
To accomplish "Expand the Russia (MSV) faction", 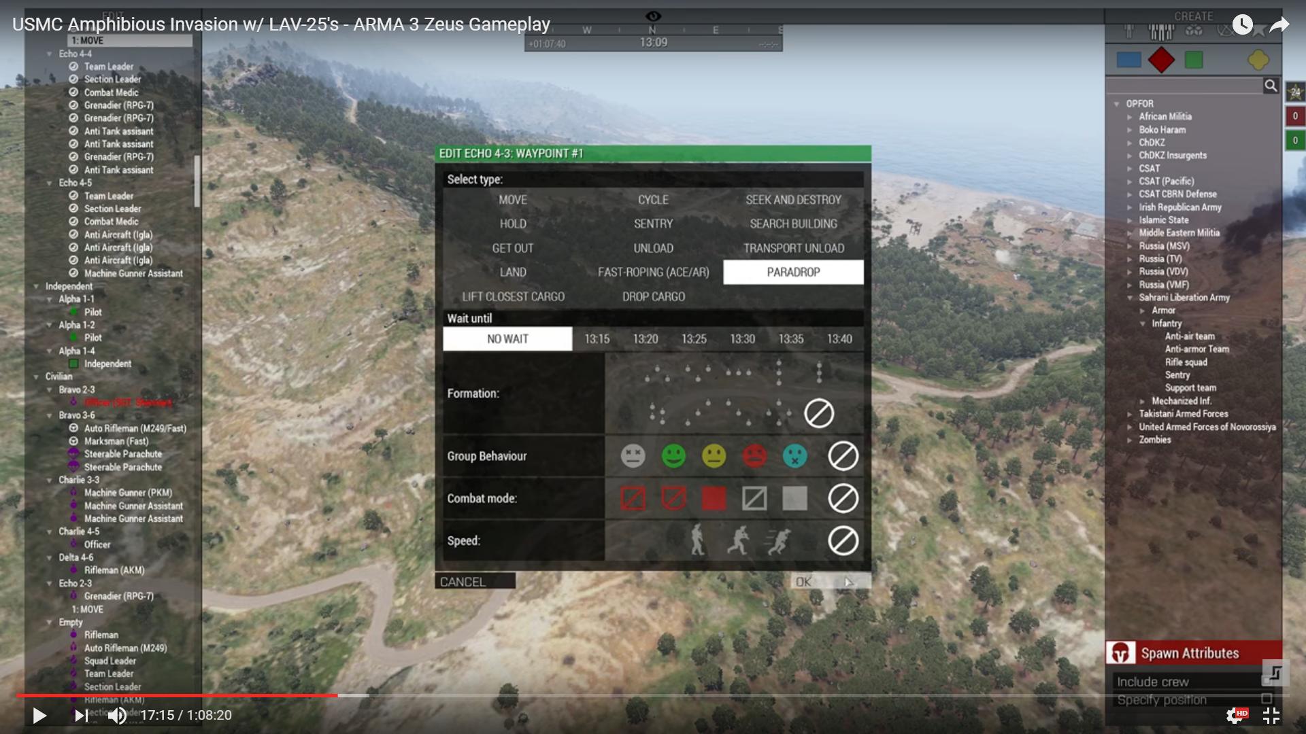I will pos(1130,246).
